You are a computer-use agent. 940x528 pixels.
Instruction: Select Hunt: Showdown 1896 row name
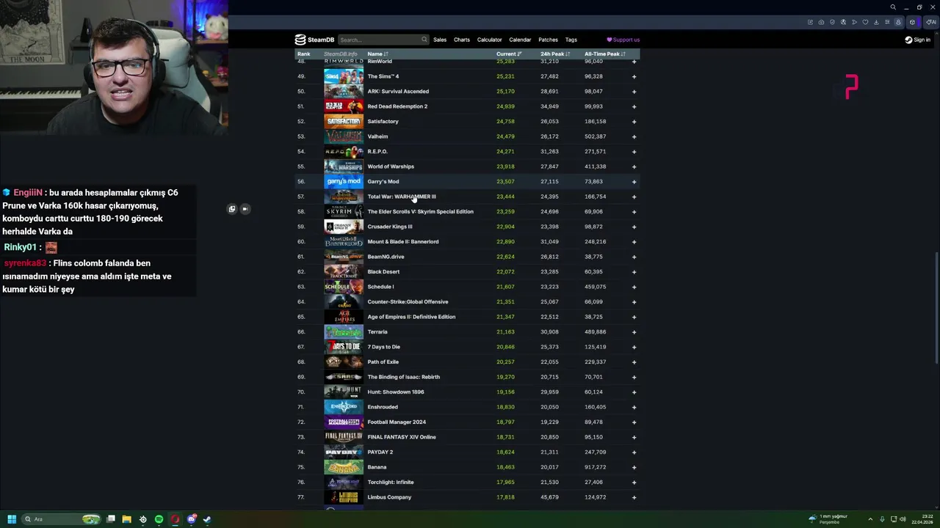(396, 392)
